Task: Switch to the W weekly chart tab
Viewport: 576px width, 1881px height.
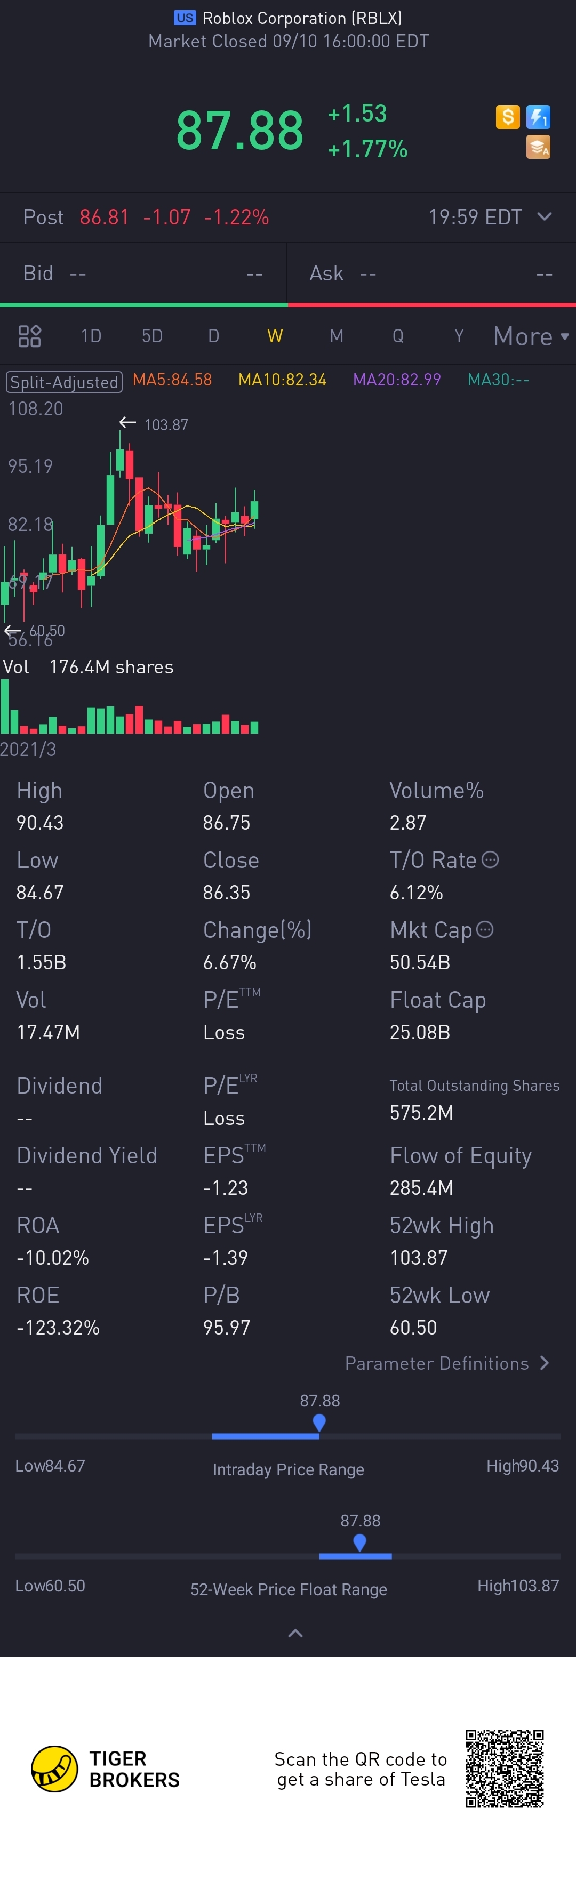Action: point(275,336)
